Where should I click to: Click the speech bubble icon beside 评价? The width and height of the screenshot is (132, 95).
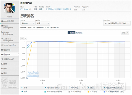(2, 73)
